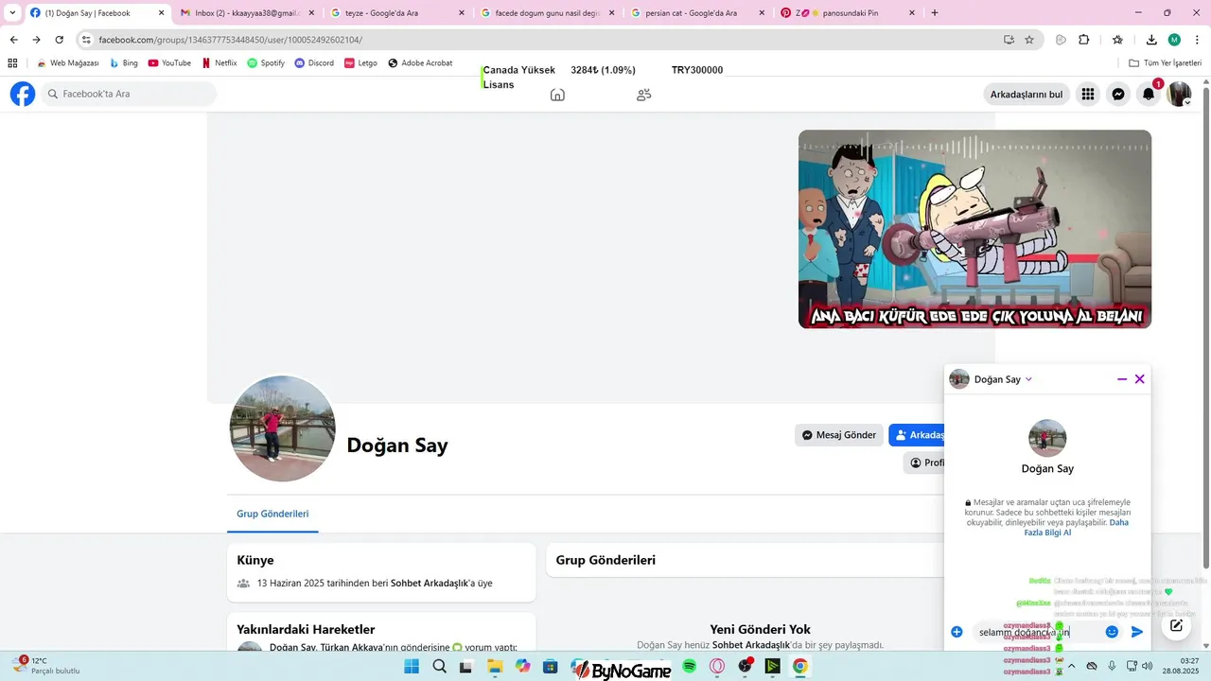
Task: Bookmark this page with the star
Action: point(1029,40)
